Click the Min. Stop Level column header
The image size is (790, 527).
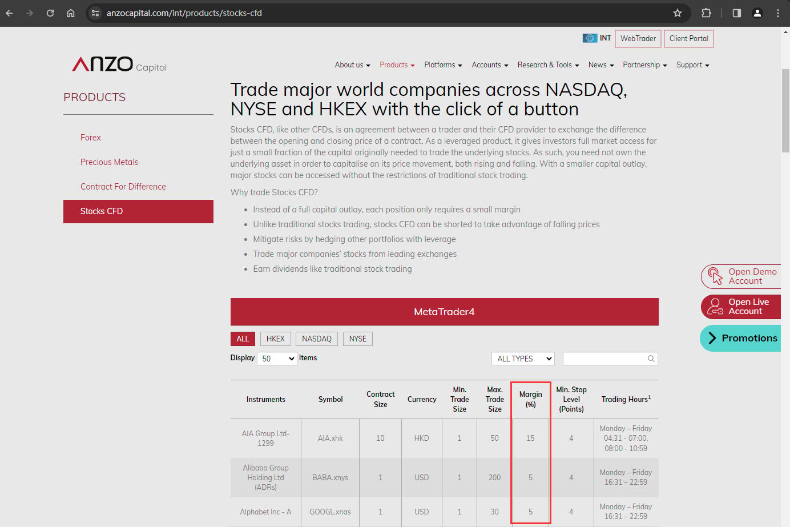point(571,399)
